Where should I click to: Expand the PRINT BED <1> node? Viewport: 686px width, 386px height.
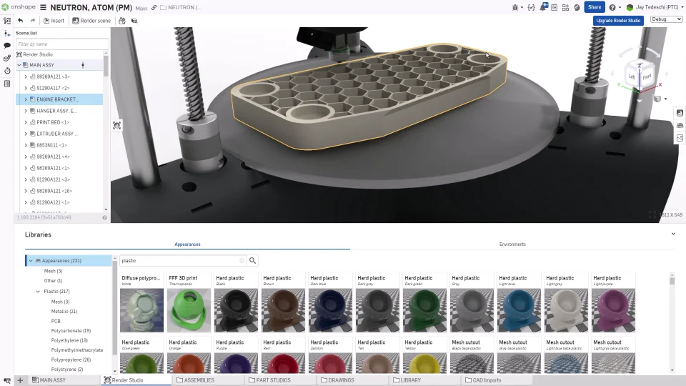(x=26, y=122)
